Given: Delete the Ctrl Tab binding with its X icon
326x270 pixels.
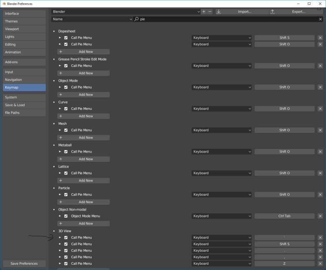Looking at the screenshot, I should [320, 216].
